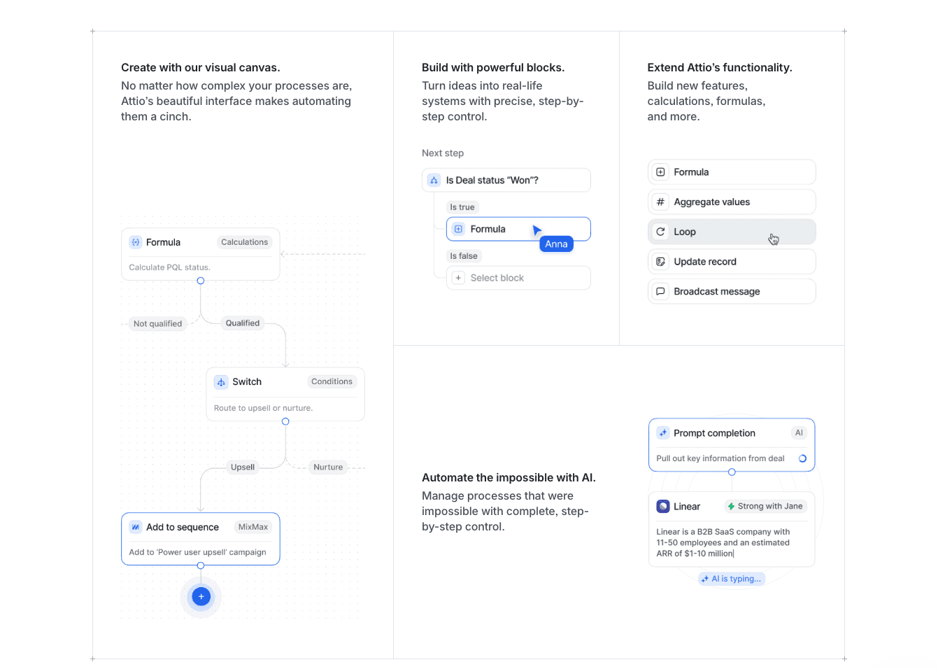
Task: Click the Broadcast message speech bubble icon
Action: (x=660, y=291)
